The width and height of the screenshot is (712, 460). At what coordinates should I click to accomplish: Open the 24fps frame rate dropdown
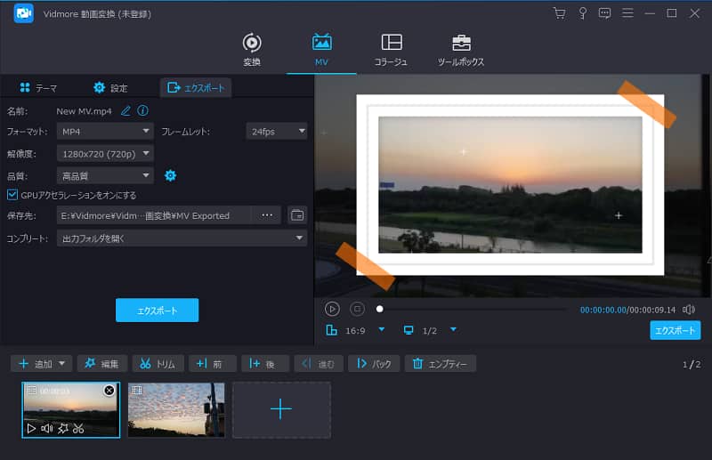pyautogui.click(x=277, y=131)
